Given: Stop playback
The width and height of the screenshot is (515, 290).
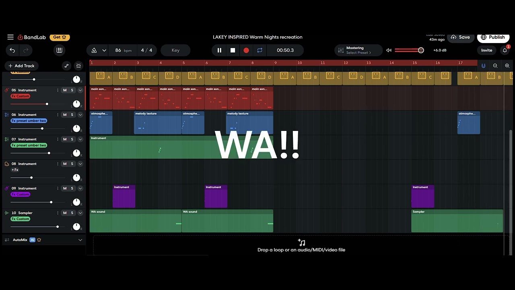Looking at the screenshot, I should pos(233,50).
